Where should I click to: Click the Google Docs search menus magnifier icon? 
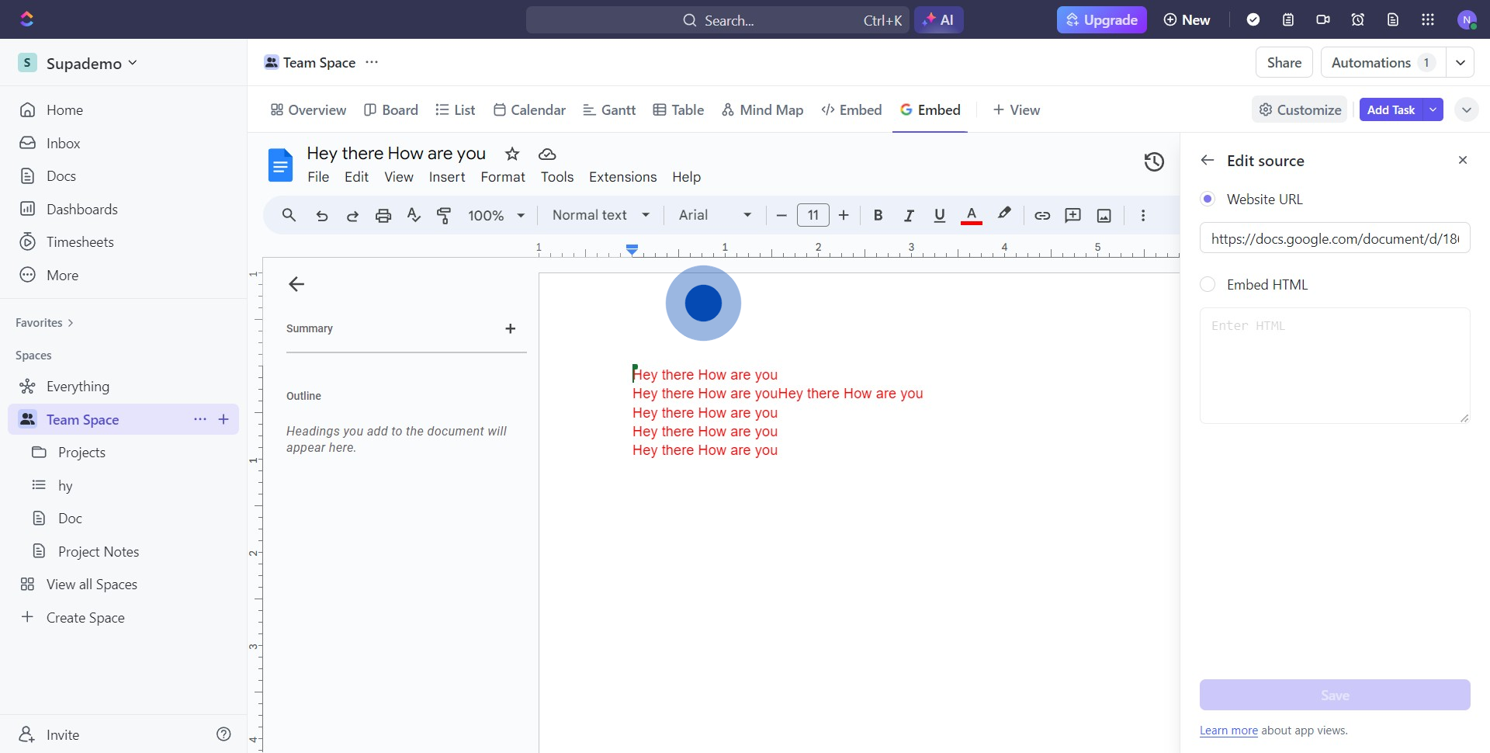[289, 215]
